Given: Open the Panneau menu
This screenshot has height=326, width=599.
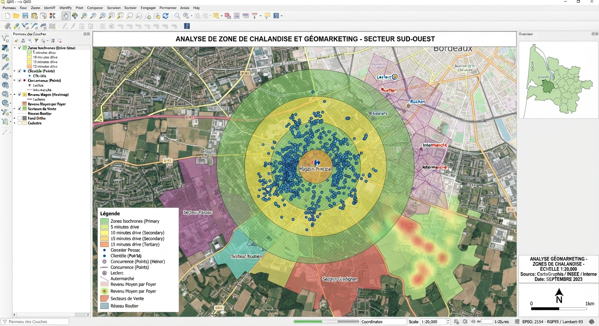Looking at the screenshot, I should pyautogui.click(x=9, y=8).
